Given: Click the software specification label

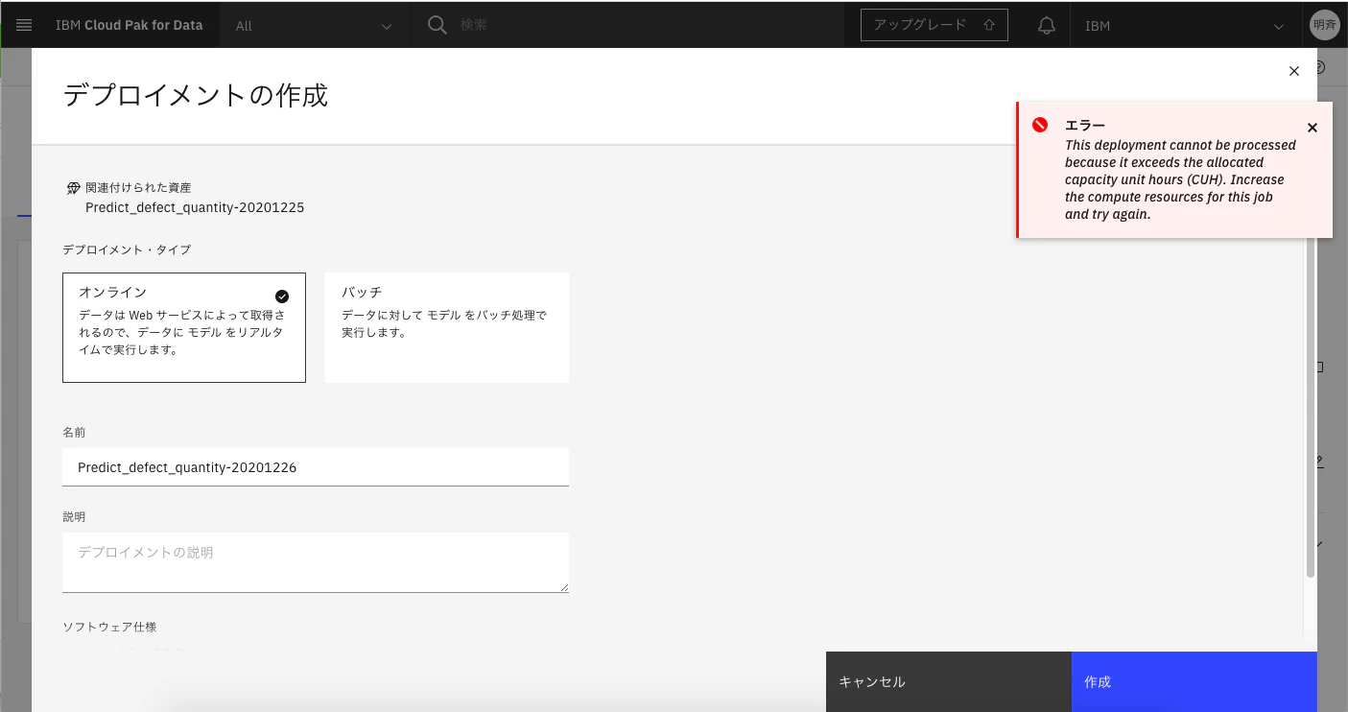Looking at the screenshot, I should click(109, 627).
